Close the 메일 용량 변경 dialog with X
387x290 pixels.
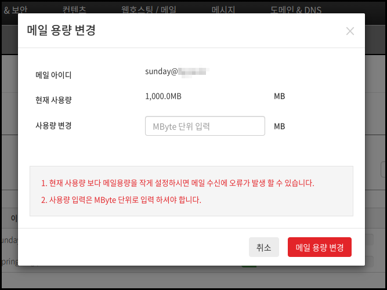coord(350,31)
